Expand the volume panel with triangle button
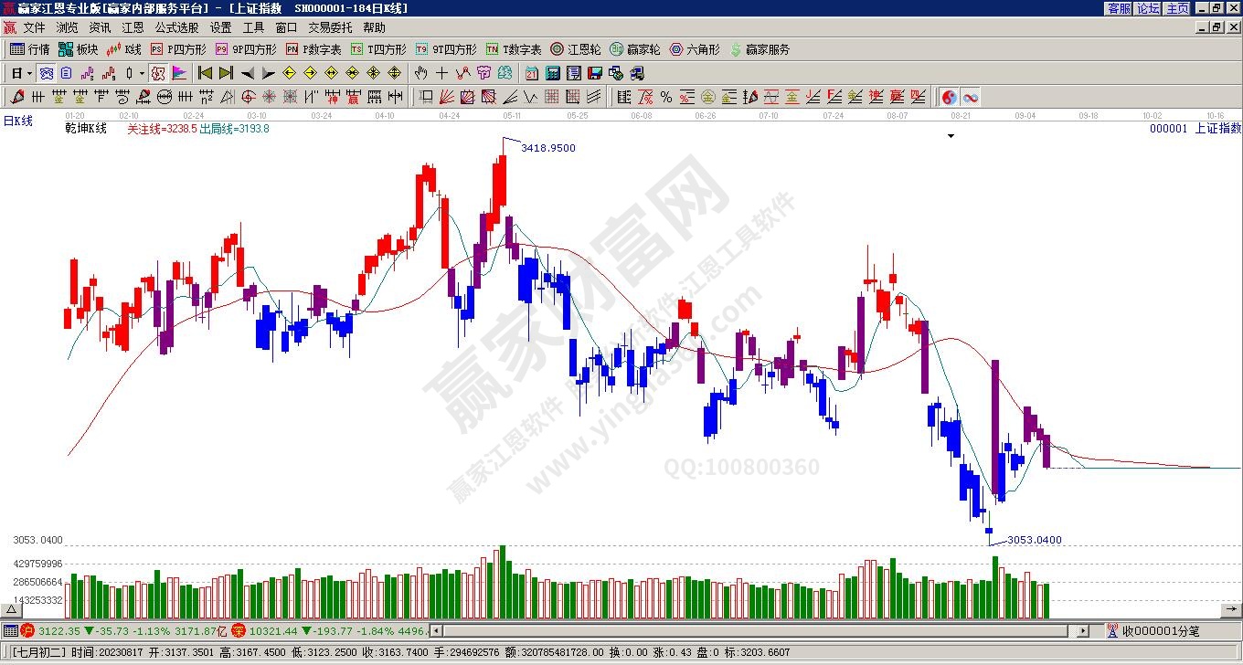The width and height of the screenshot is (1243, 665). pos(12,609)
